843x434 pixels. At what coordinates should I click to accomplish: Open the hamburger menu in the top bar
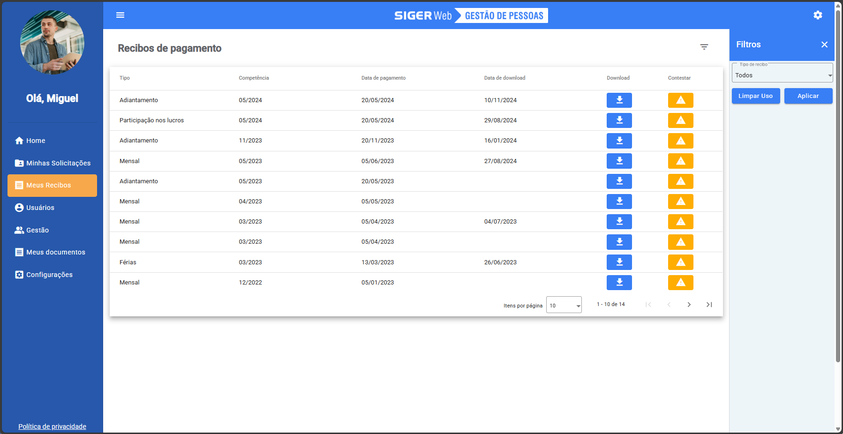click(x=120, y=15)
